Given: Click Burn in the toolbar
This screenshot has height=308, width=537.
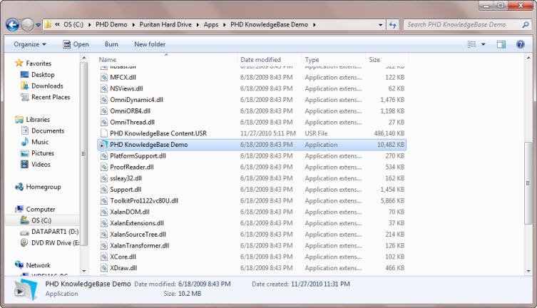Looking at the screenshot, I should (111, 44).
